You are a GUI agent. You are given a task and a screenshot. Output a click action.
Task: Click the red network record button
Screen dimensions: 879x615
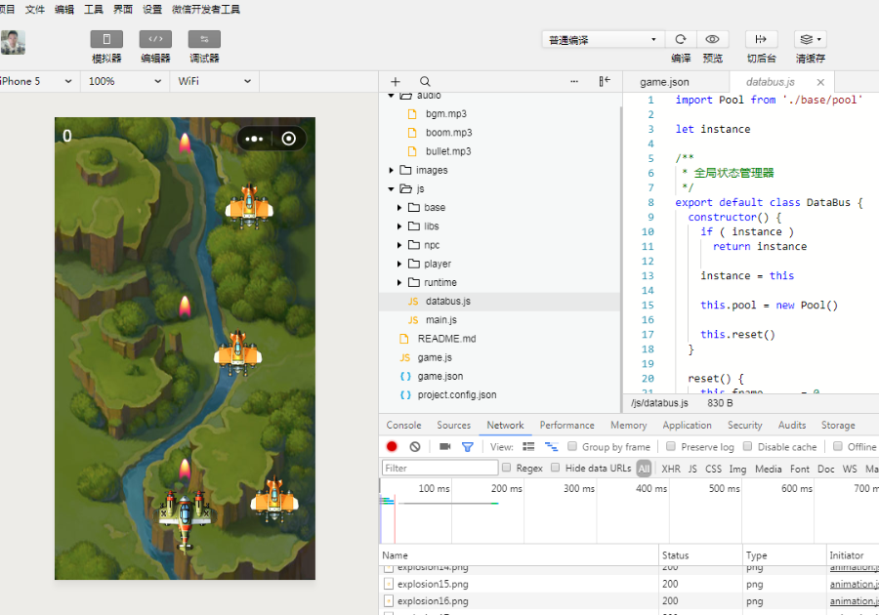(392, 446)
